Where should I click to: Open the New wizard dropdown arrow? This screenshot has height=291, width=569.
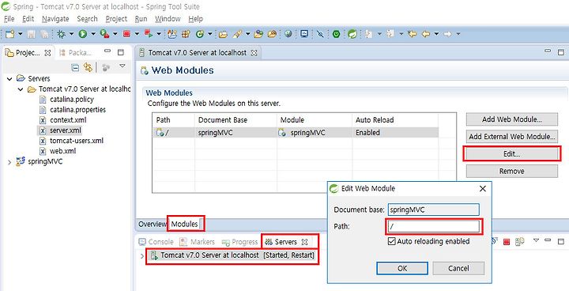(21, 34)
